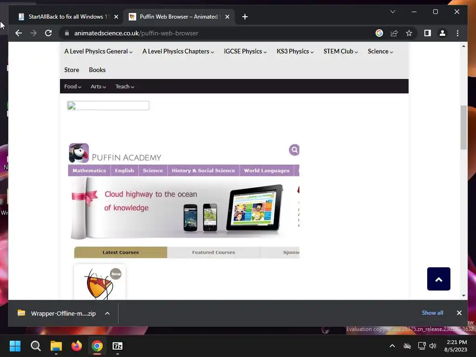Open 7-Zip from the taskbar

pos(118,346)
